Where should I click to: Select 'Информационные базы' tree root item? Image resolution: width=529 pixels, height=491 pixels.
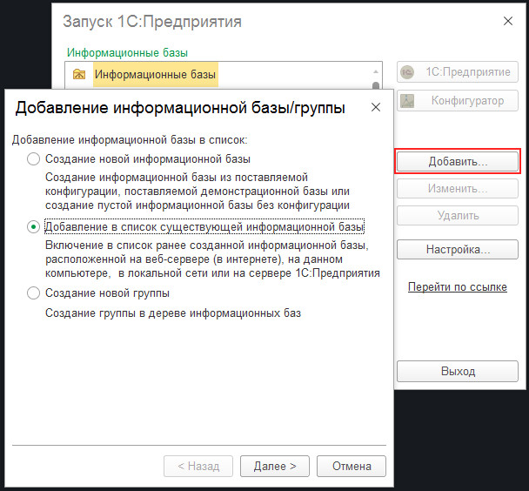(155, 74)
